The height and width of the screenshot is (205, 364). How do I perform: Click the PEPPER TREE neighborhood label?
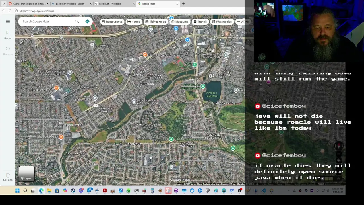[134, 75]
